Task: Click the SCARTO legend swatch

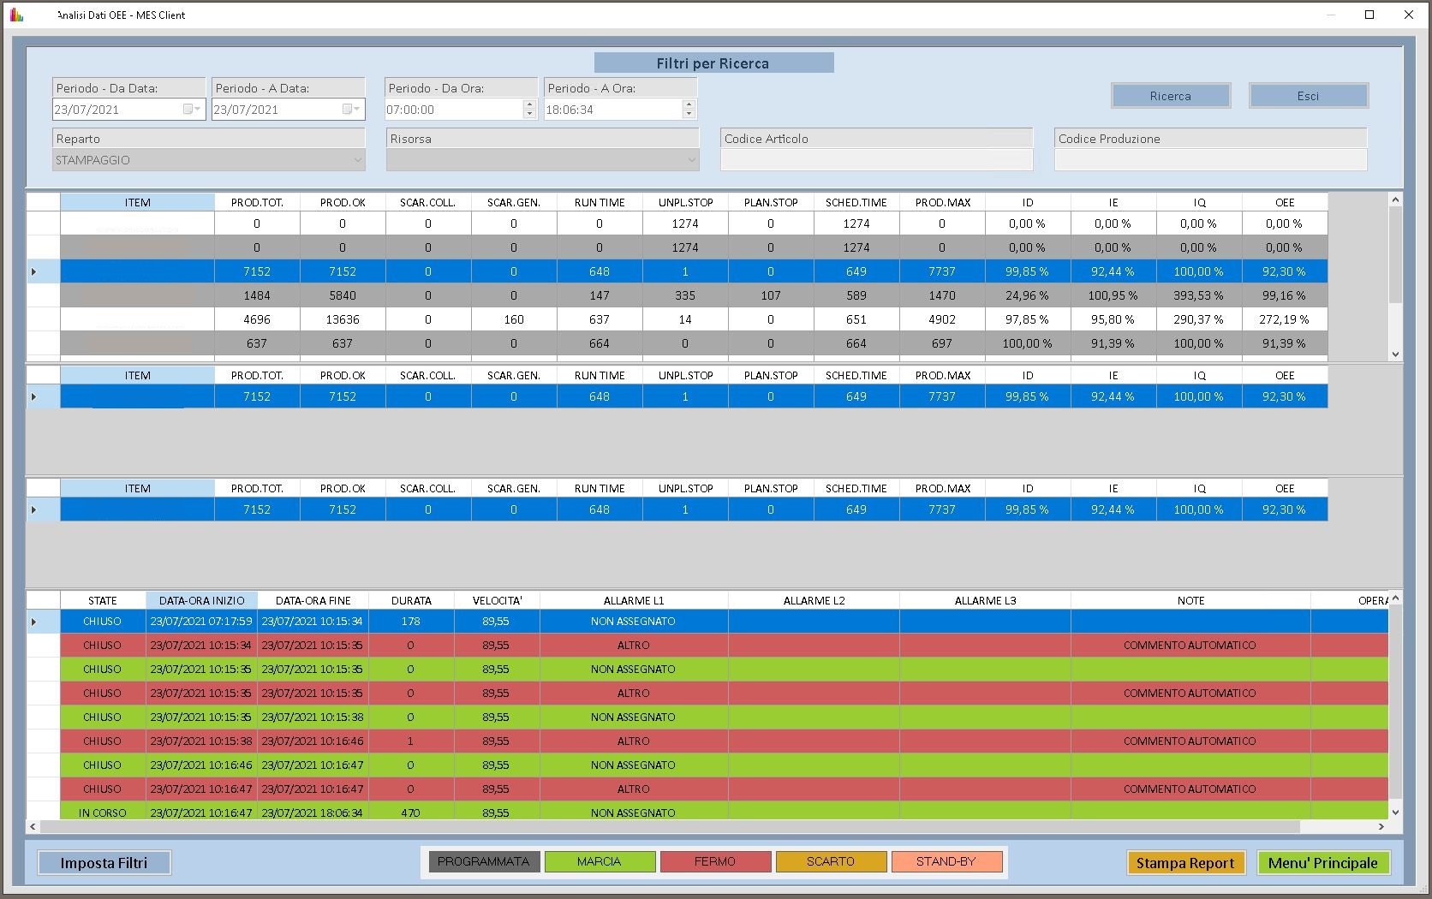Action: click(831, 861)
